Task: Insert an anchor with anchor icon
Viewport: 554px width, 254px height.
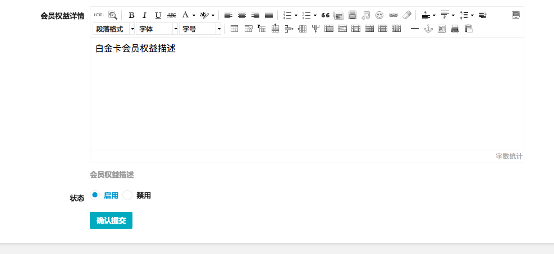Action: [428, 29]
